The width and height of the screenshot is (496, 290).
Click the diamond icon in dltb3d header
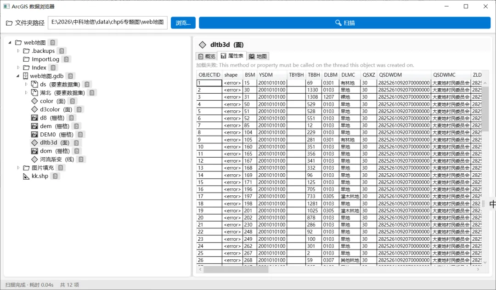[203, 45]
